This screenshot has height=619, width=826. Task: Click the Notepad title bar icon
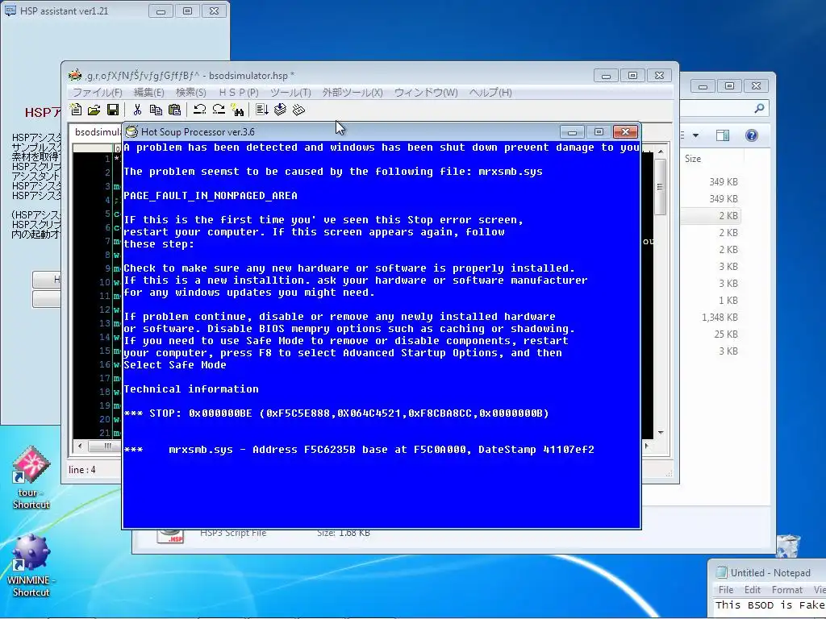721,572
